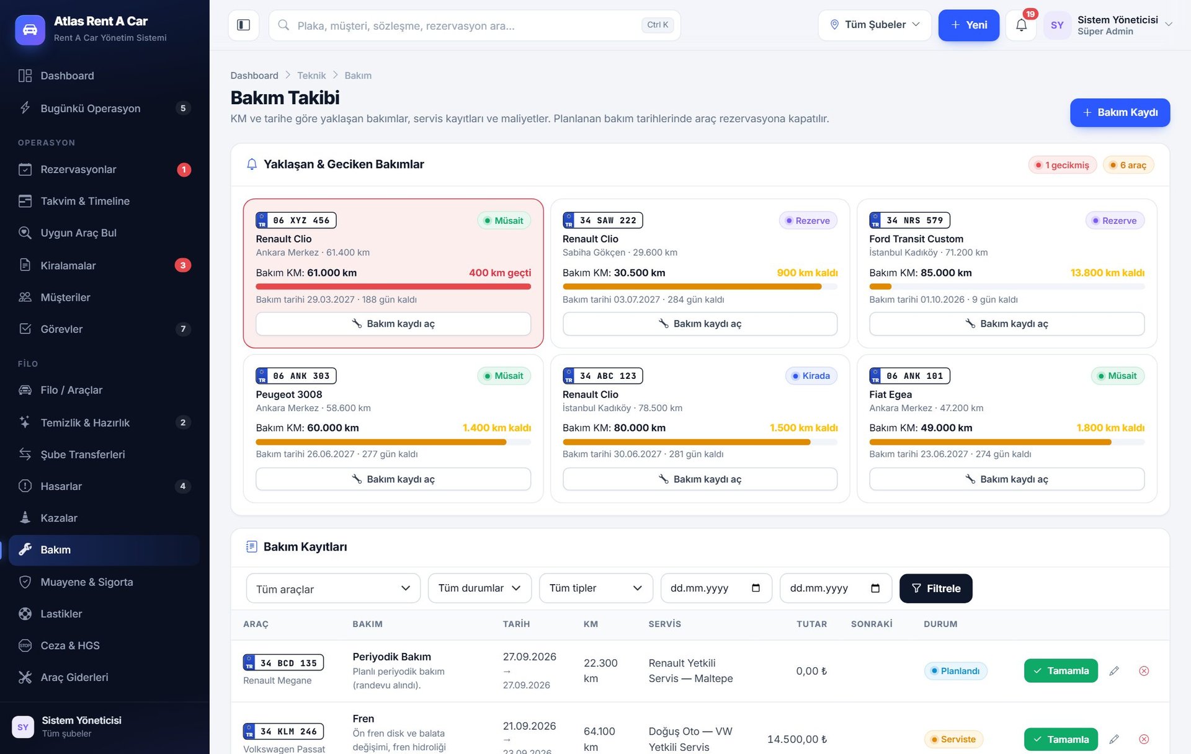Click the Müşteriler people icon

pos(25,297)
